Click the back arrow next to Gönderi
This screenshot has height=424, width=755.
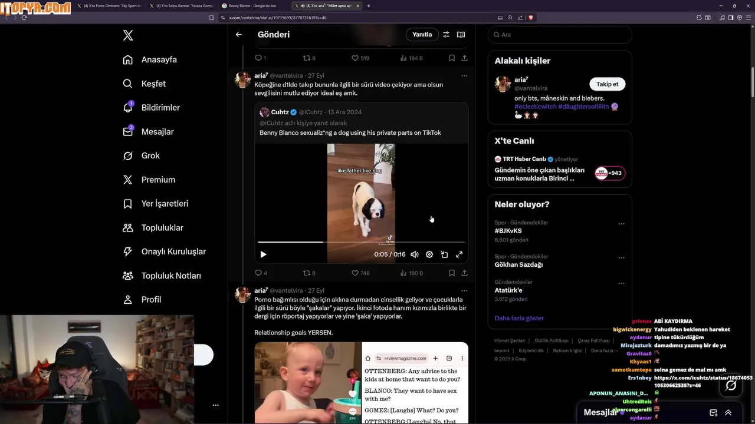239,35
